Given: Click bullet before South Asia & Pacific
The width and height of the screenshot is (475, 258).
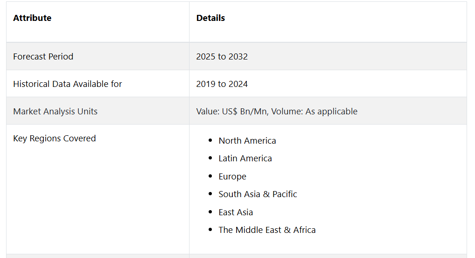Looking at the screenshot, I should [210, 193].
